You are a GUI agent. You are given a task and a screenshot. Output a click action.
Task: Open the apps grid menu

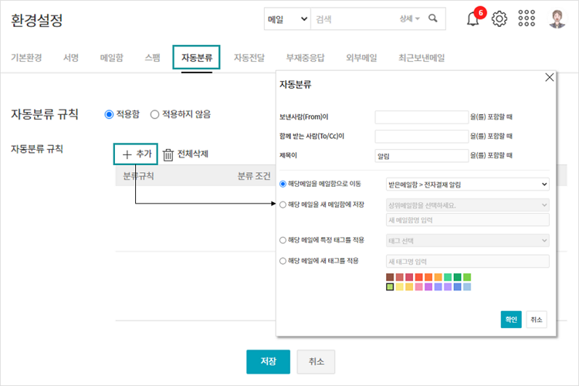point(527,19)
